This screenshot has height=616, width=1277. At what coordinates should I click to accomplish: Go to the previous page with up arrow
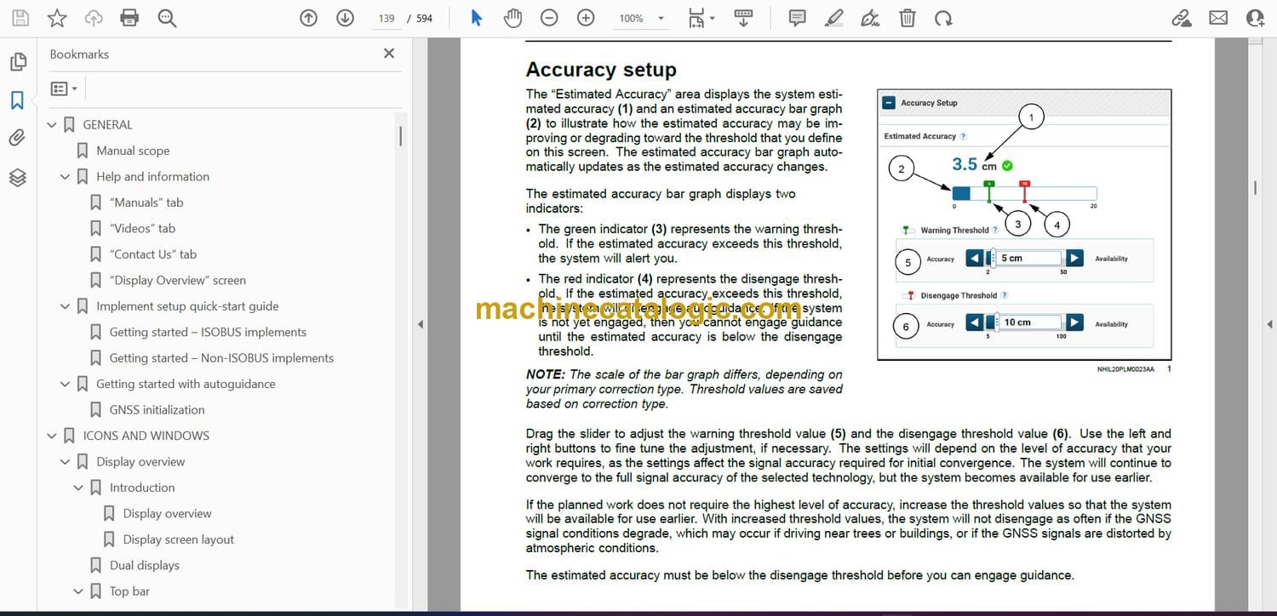point(309,18)
